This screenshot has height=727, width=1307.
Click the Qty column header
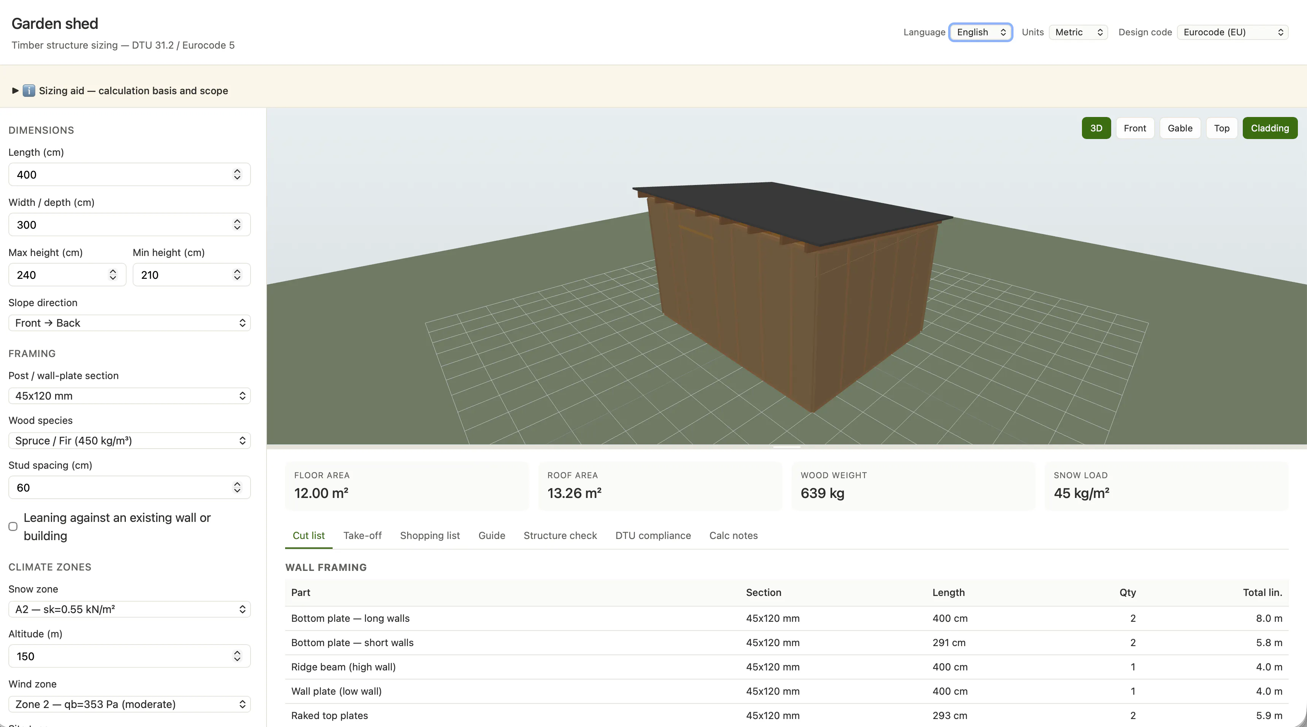point(1128,593)
